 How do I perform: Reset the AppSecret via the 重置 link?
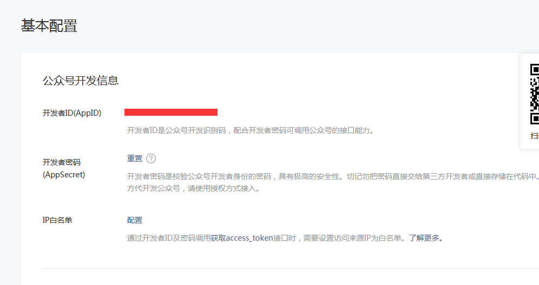pyautogui.click(x=135, y=158)
